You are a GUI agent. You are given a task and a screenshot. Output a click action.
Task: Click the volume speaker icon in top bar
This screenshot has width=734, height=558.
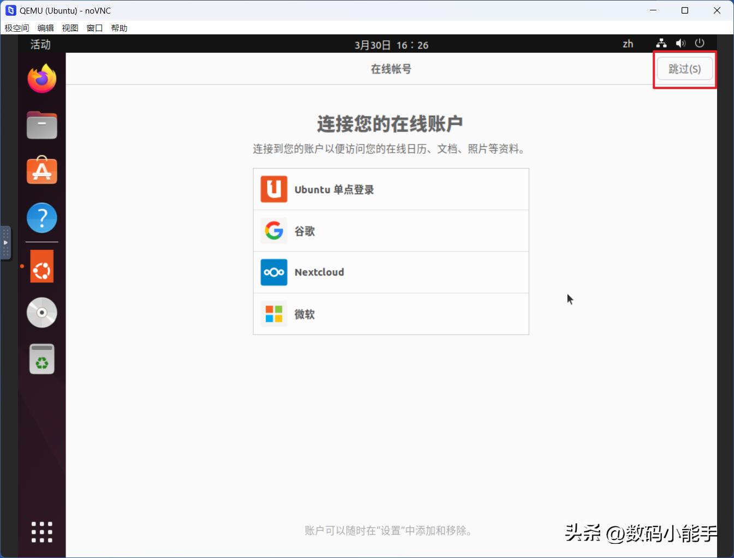coord(680,44)
